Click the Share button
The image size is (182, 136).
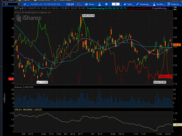click(89, 4)
